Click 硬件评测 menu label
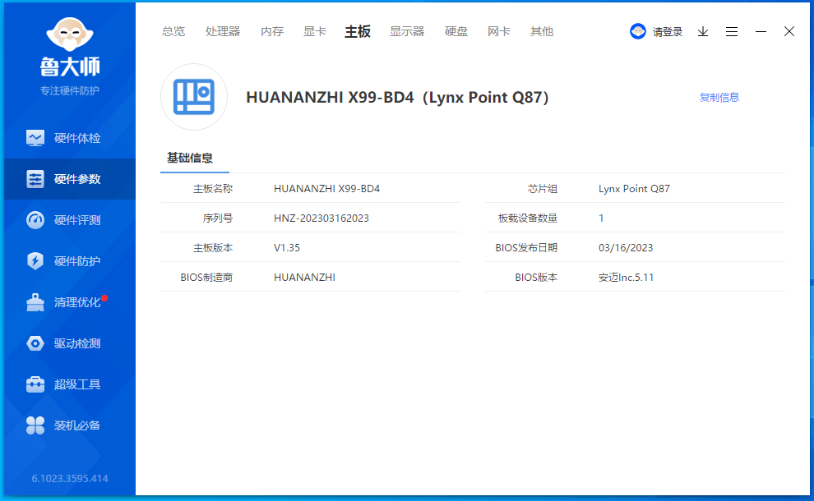 click(77, 220)
